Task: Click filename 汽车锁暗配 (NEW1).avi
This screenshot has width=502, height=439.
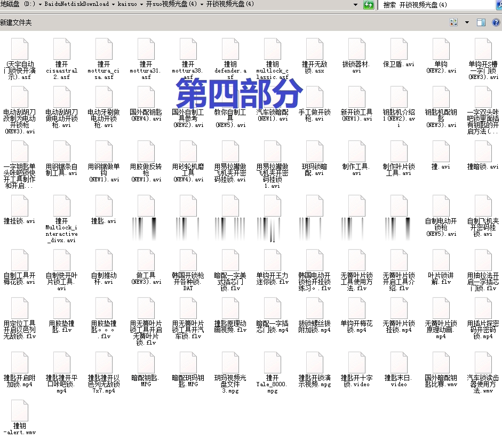Action: pos(273,115)
